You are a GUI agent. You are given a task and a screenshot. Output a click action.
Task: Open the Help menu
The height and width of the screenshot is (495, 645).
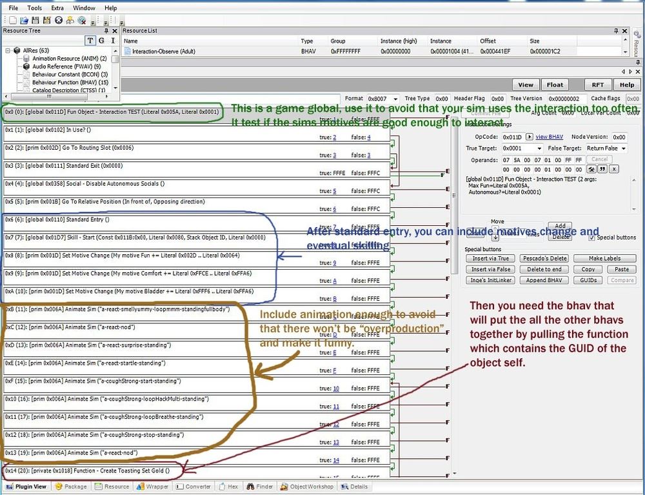click(x=111, y=8)
